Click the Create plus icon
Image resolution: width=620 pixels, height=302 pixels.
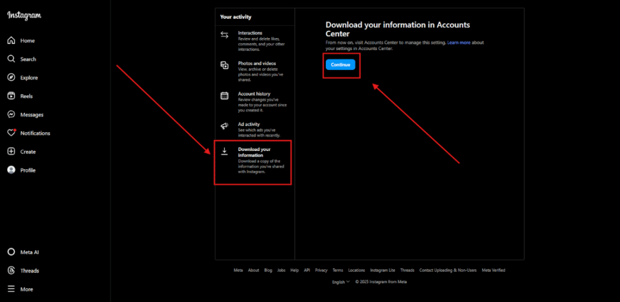[x=12, y=152]
